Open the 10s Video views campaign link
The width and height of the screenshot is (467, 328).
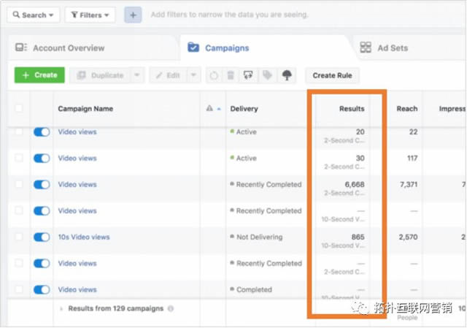coord(84,237)
